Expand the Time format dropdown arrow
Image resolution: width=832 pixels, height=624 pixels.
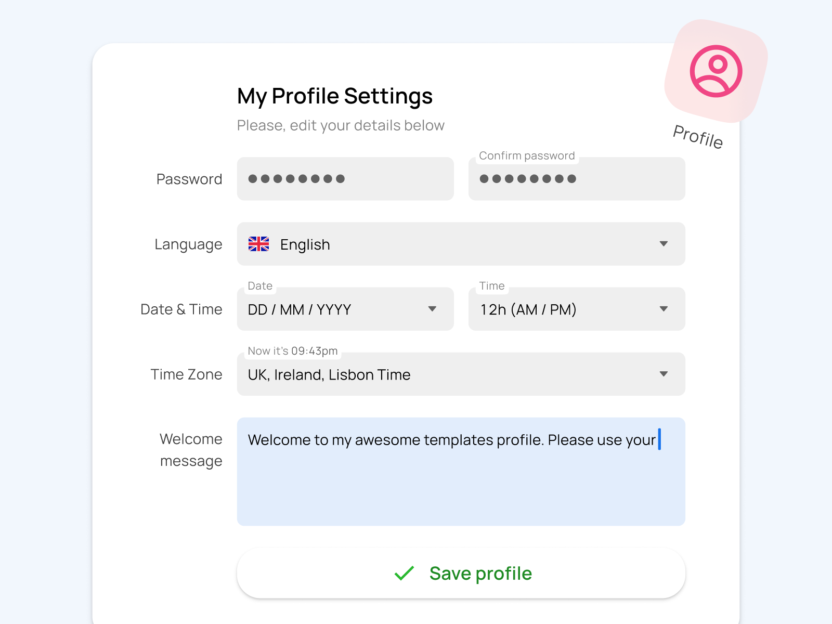[x=664, y=309]
